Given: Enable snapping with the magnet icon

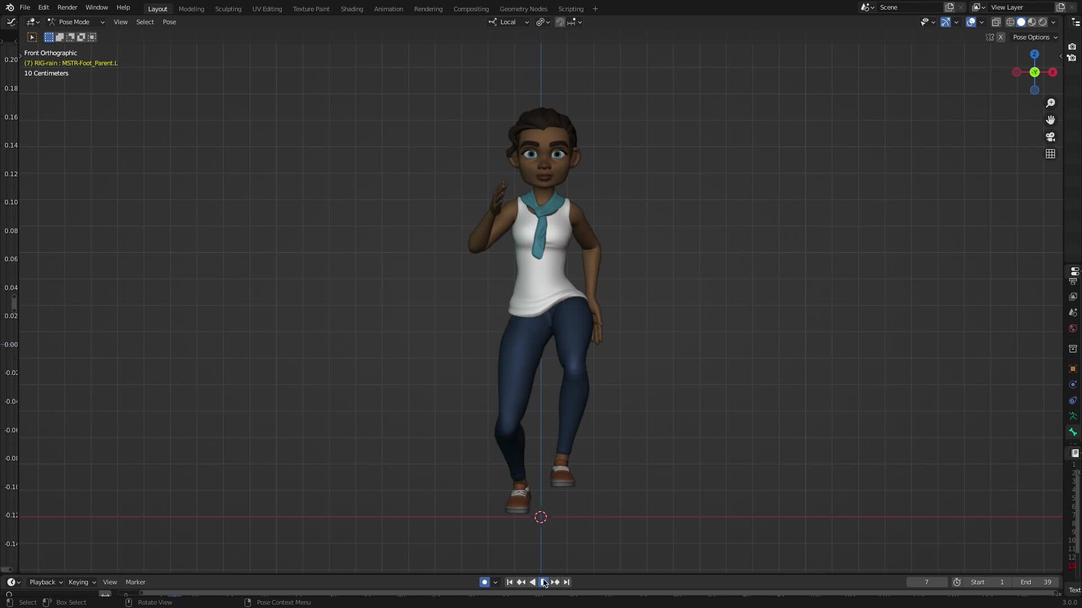Looking at the screenshot, I should (561, 22).
